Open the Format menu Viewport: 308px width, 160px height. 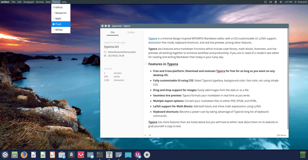point(40,2)
